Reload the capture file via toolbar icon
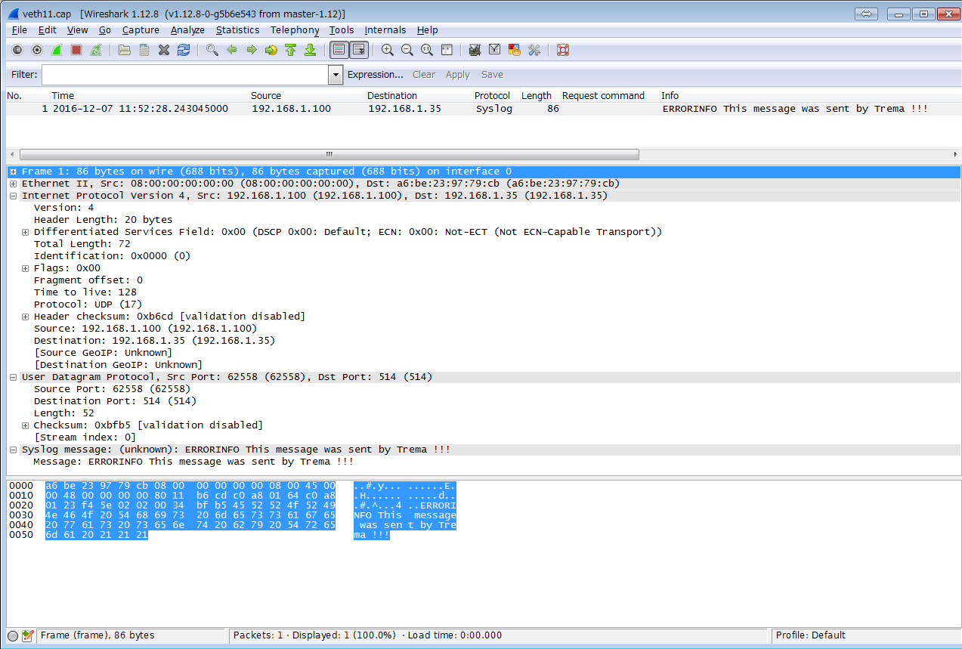Screen dimensions: 962x649 tap(184, 51)
